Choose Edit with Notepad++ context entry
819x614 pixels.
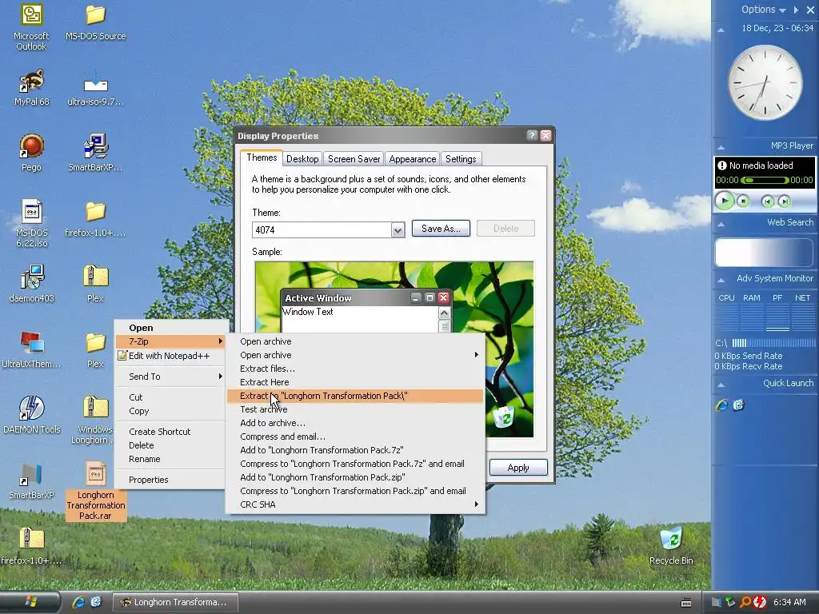(171, 356)
